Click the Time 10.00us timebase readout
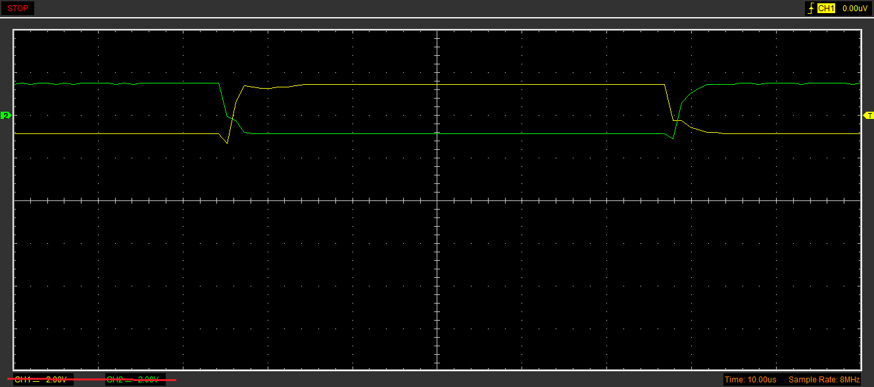Screen dimensions: 874x387 pyautogui.click(x=750, y=380)
